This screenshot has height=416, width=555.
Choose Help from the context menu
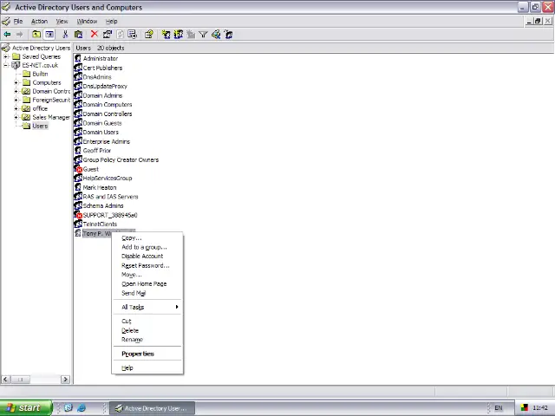[x=147, y=367]
